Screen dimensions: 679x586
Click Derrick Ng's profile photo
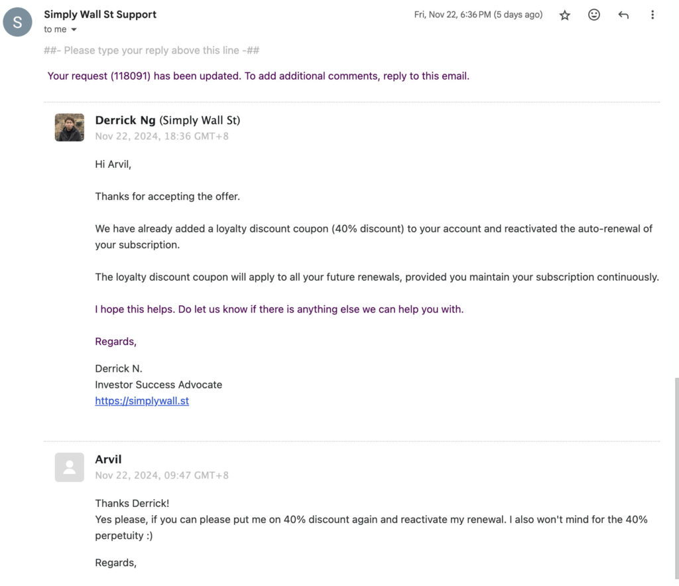(x=70, y=127)
